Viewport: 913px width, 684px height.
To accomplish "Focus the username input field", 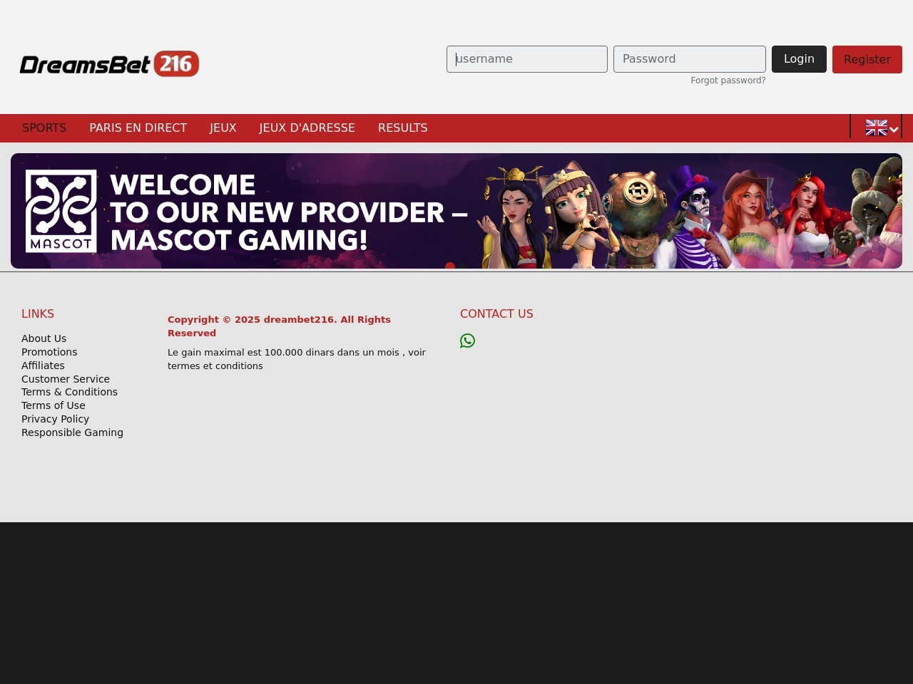I will point(527,59).
